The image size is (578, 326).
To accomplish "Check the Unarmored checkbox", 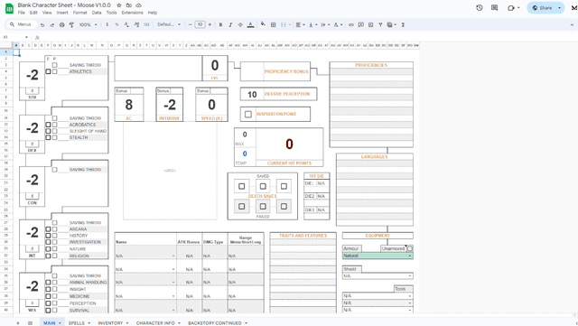I will 409,248.
